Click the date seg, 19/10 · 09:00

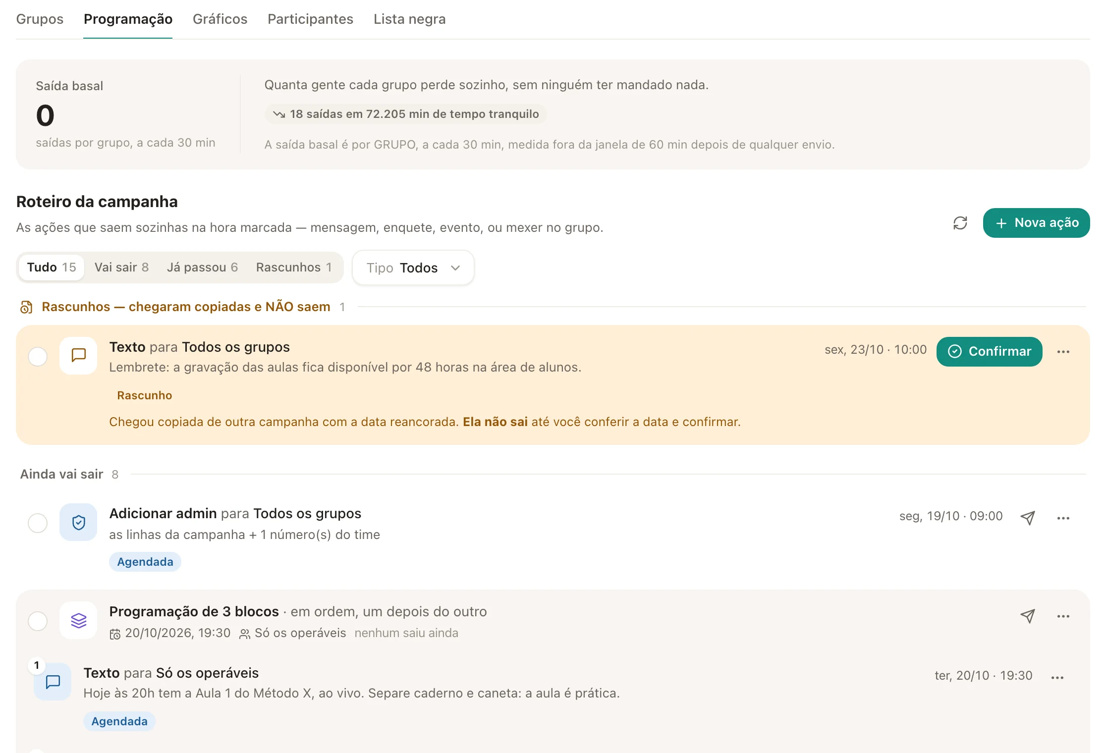tap(951, 516)
